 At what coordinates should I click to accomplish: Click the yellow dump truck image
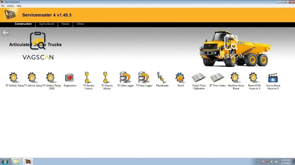tap(235, 49)
